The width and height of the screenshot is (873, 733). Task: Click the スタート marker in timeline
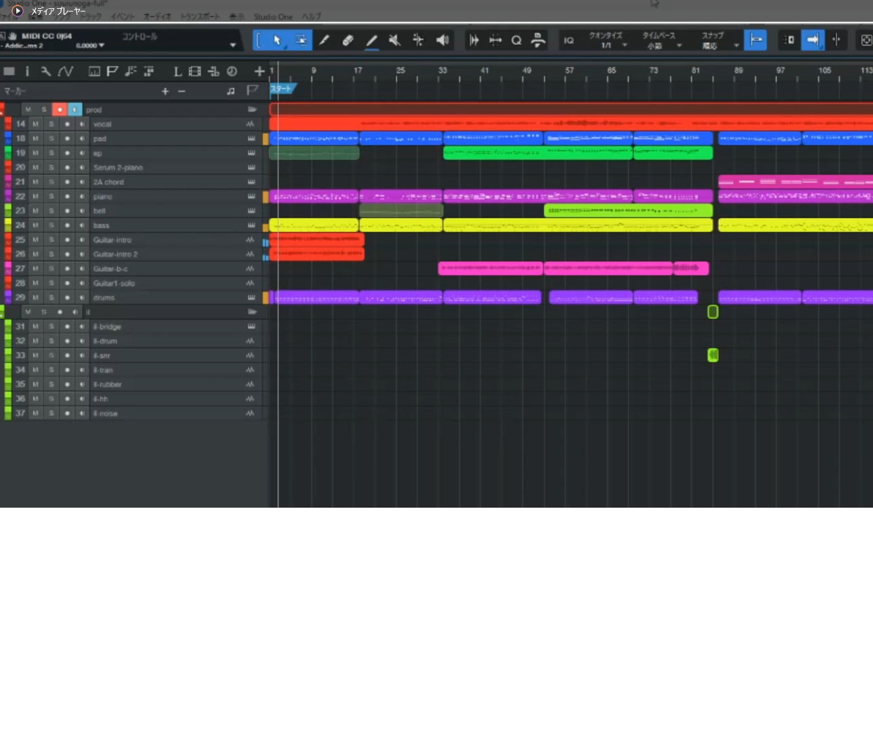coord(282,89)
